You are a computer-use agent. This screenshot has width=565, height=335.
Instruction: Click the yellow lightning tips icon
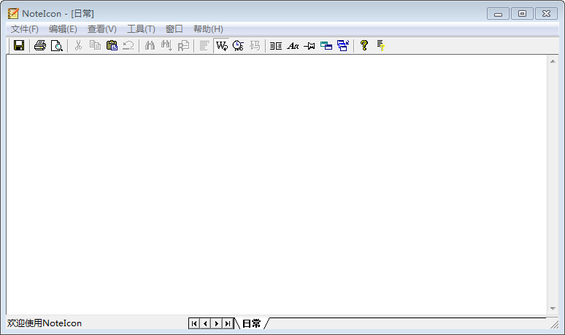380,45
